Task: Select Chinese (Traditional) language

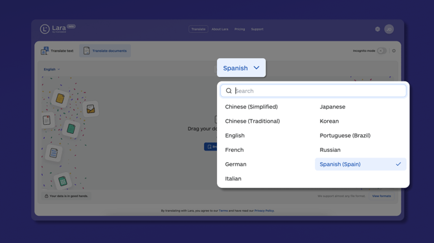Action: pos(253,121)
